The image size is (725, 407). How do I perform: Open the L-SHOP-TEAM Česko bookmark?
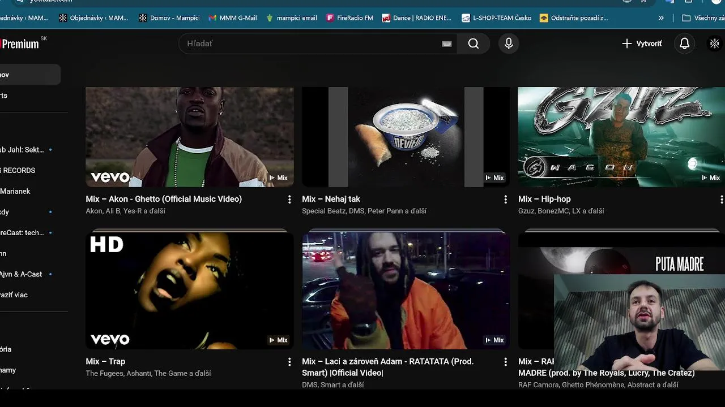pos(496,18)
